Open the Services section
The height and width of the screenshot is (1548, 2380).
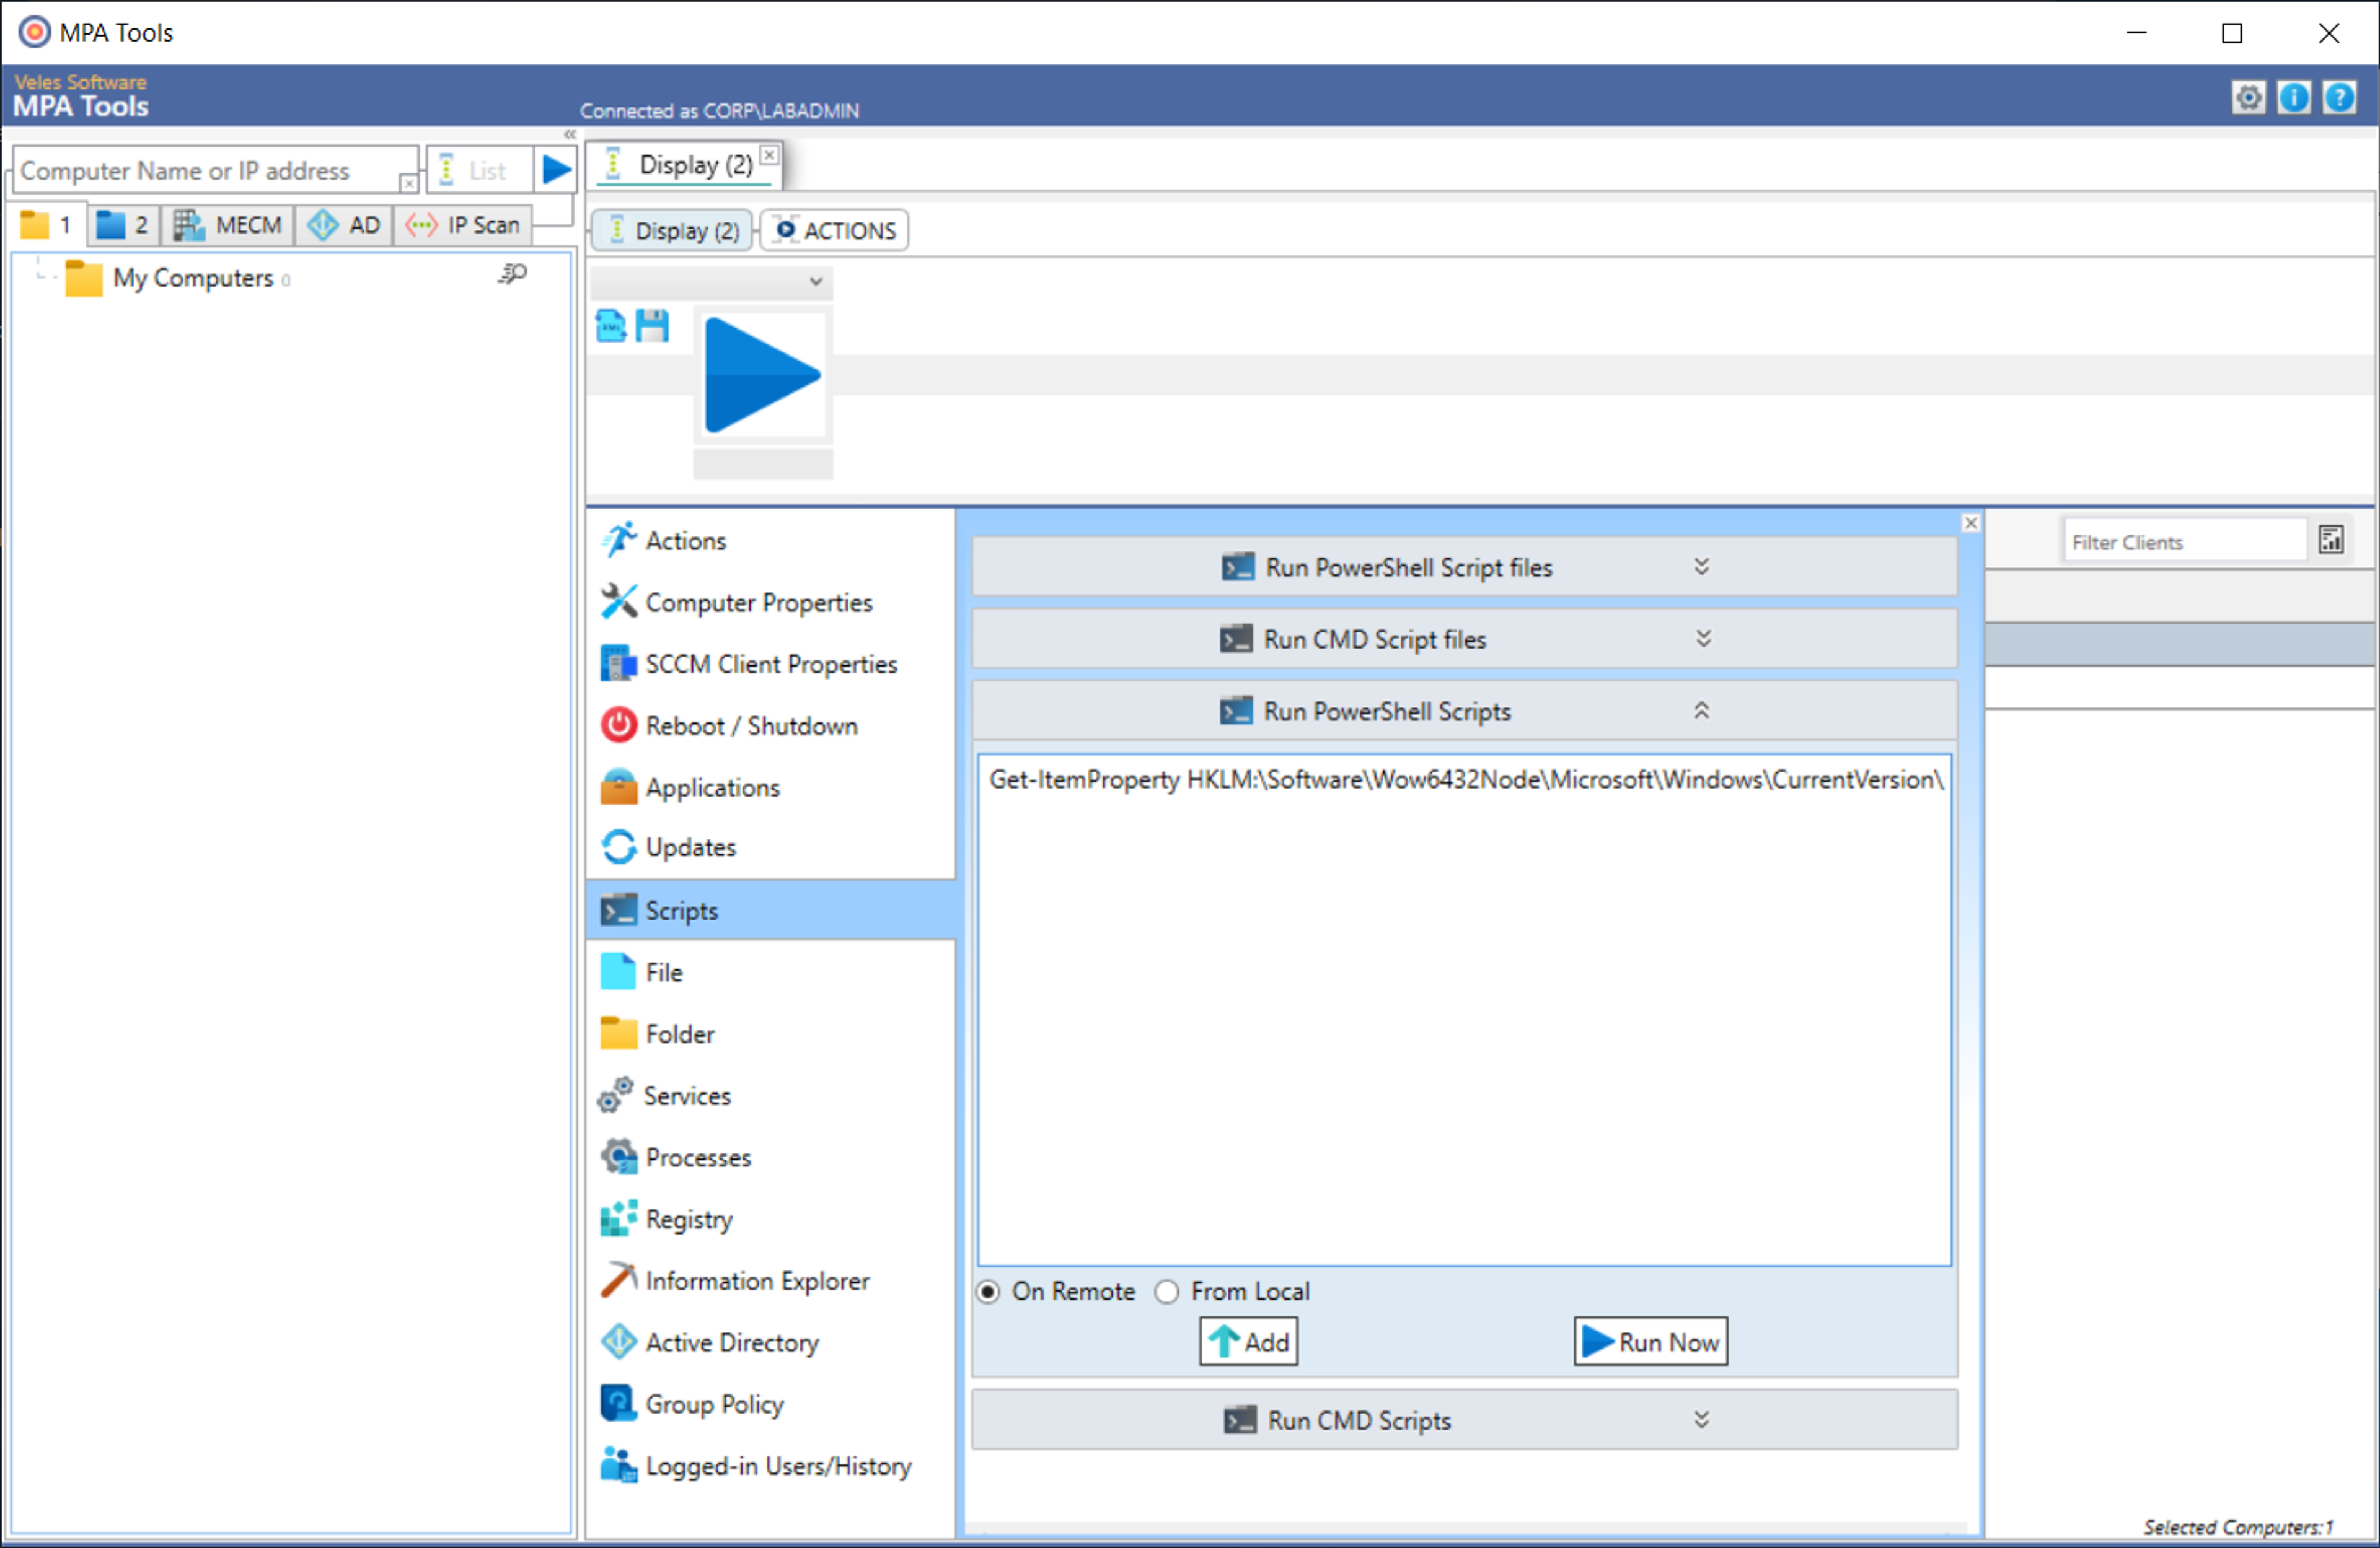[771, 1096]
